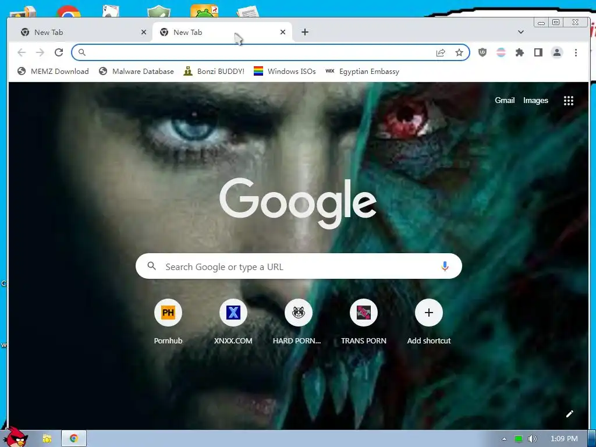Share this page using the share icon
Image resolution: width=596 pixels, height=447 pixels.
point(441,52)
